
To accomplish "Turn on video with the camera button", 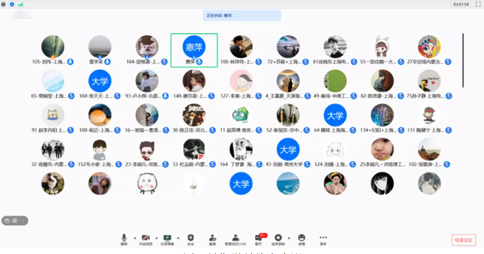I will point(145,238).
